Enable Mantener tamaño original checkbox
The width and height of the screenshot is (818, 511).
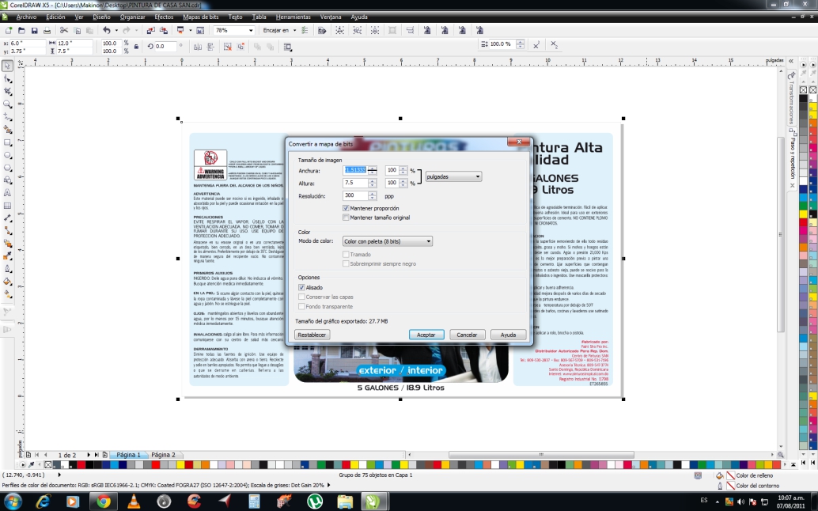coord(347,217)
